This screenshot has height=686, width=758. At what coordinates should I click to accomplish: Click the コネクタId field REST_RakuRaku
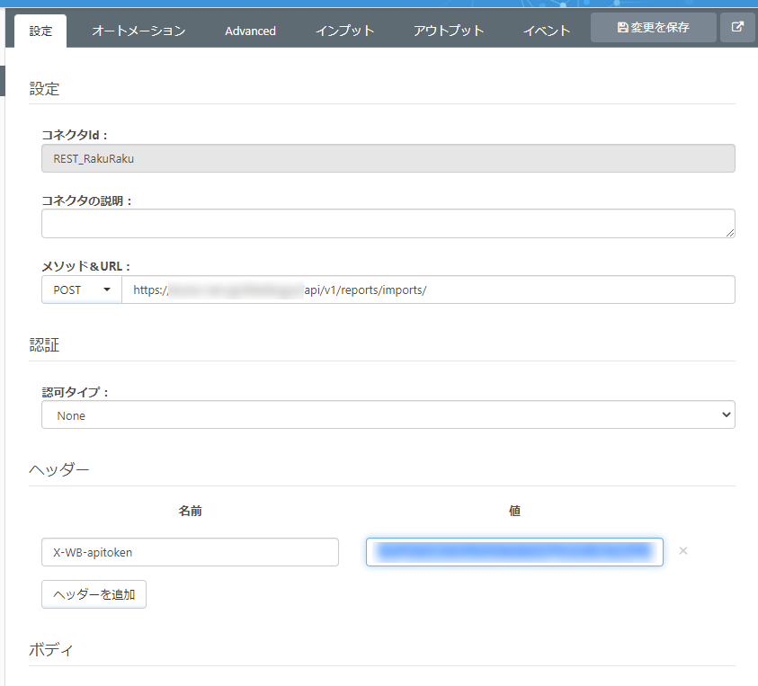[x=388, y=158]
